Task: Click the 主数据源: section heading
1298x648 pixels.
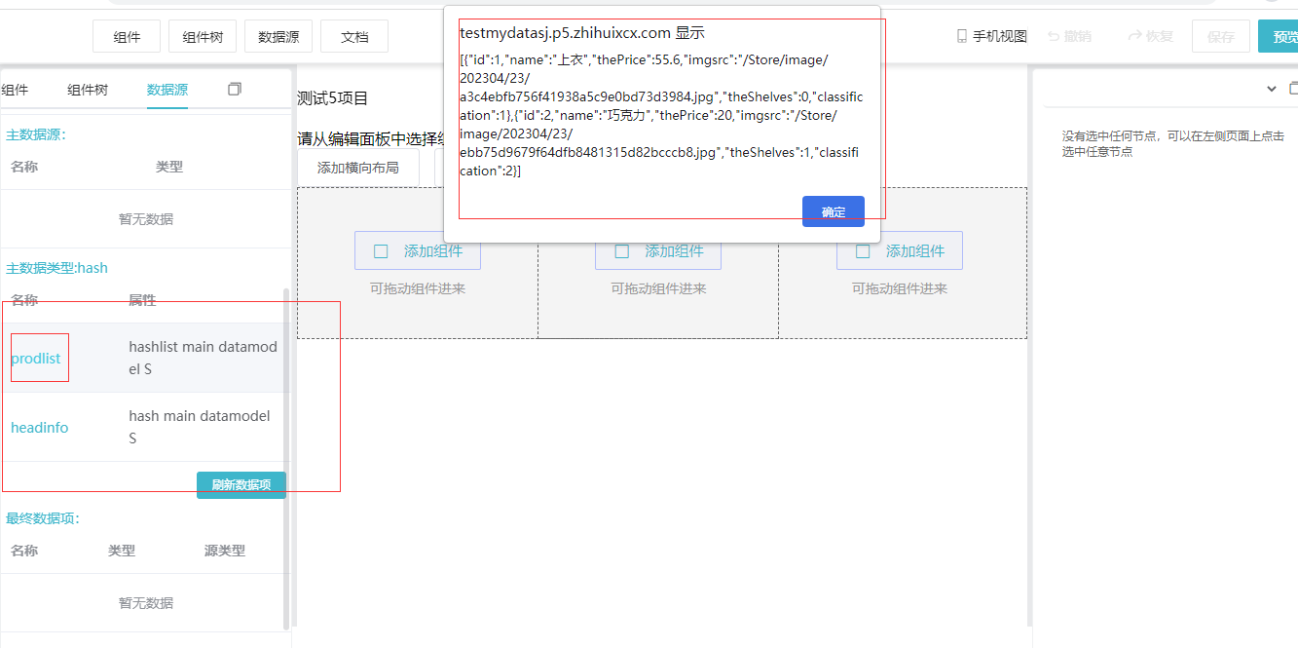Action: (36, 134)
